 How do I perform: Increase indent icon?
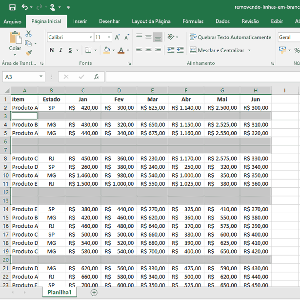[x=180, y=50]
